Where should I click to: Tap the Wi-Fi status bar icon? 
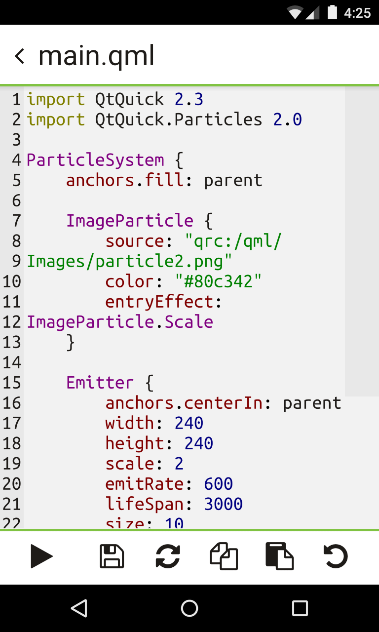[295, 12]
